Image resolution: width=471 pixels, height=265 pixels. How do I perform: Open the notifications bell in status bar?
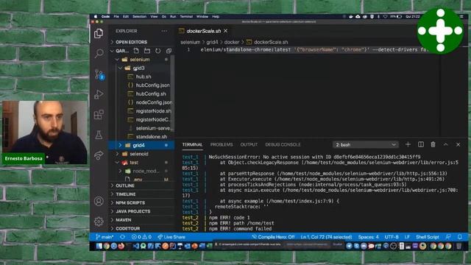(459, 237)
